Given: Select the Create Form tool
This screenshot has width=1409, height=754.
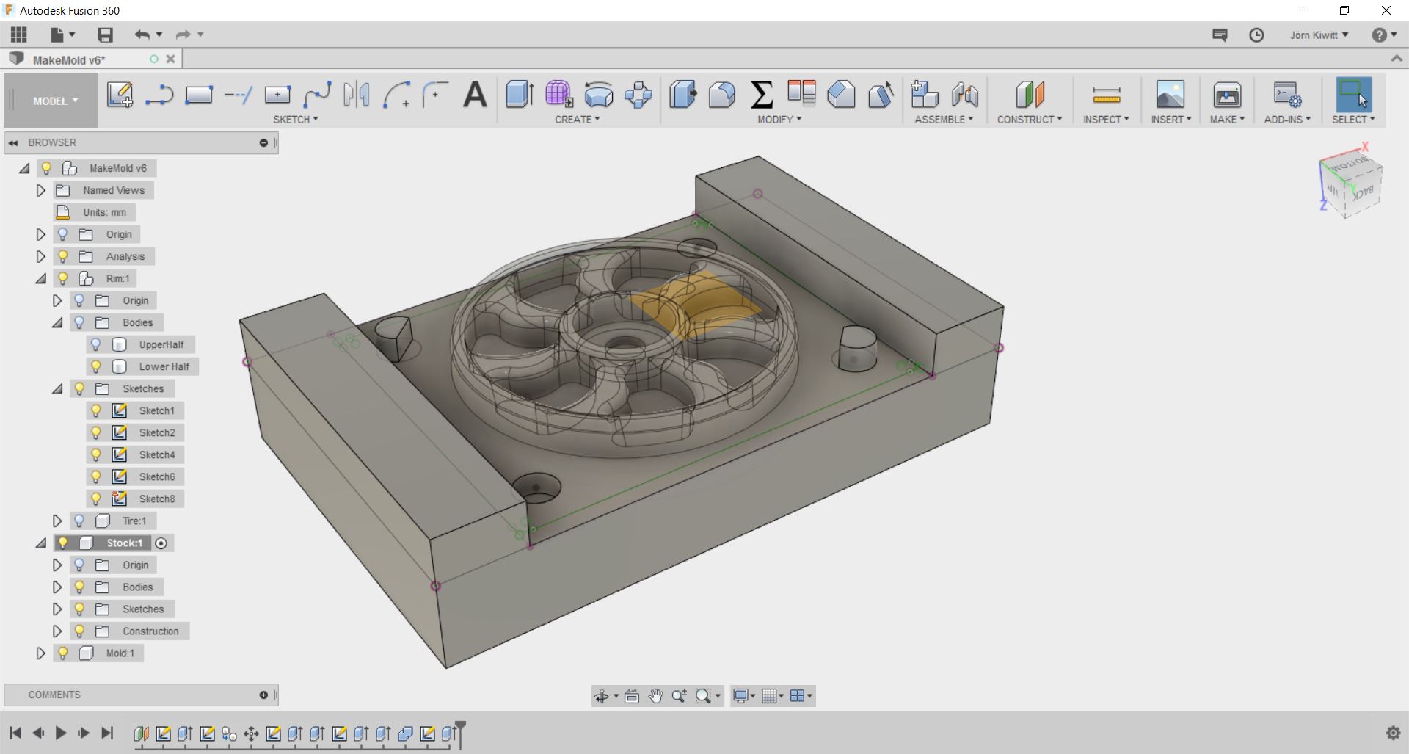Looking at the screenshot, I should [x=558, y=95].
